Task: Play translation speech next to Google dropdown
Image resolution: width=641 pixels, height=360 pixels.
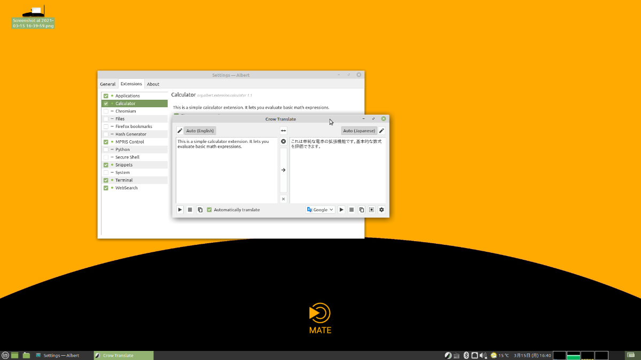Action: (x=342, y=210)
